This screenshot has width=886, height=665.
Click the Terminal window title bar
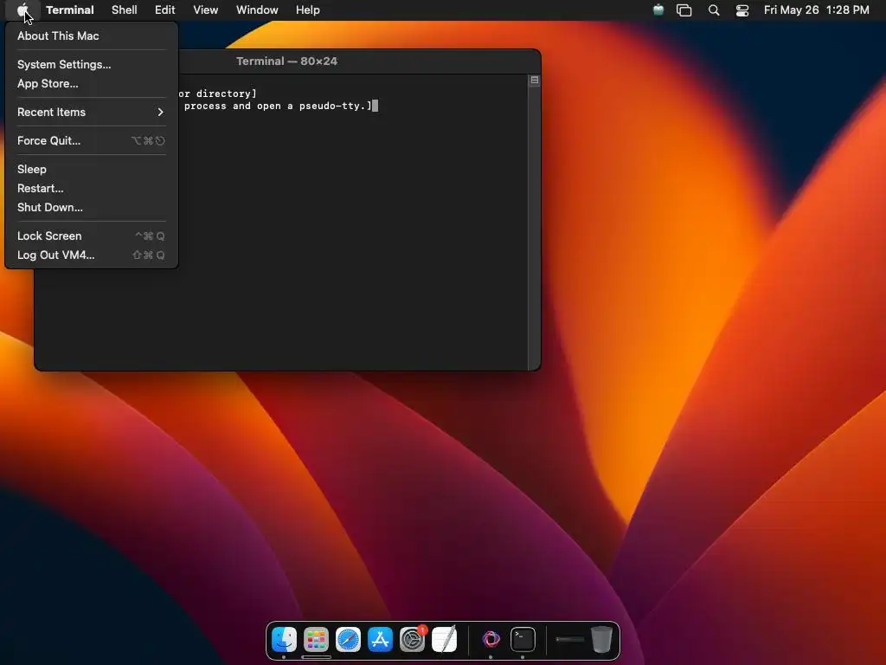pos(287,61)
